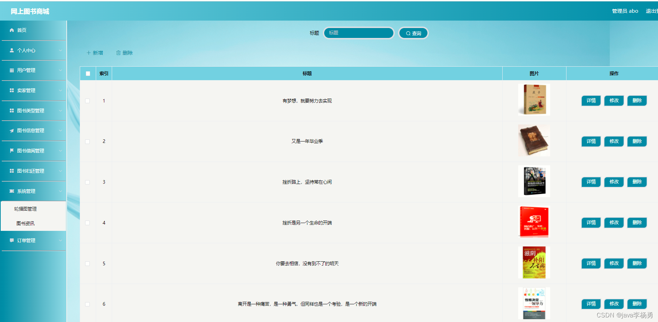Click the person icon for 个人中心
The height and width of the screenshot is (322, 658).
12,50
